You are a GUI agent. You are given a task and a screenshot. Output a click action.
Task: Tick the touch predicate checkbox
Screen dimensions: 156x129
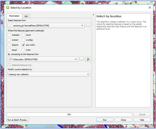click(23, 35)
